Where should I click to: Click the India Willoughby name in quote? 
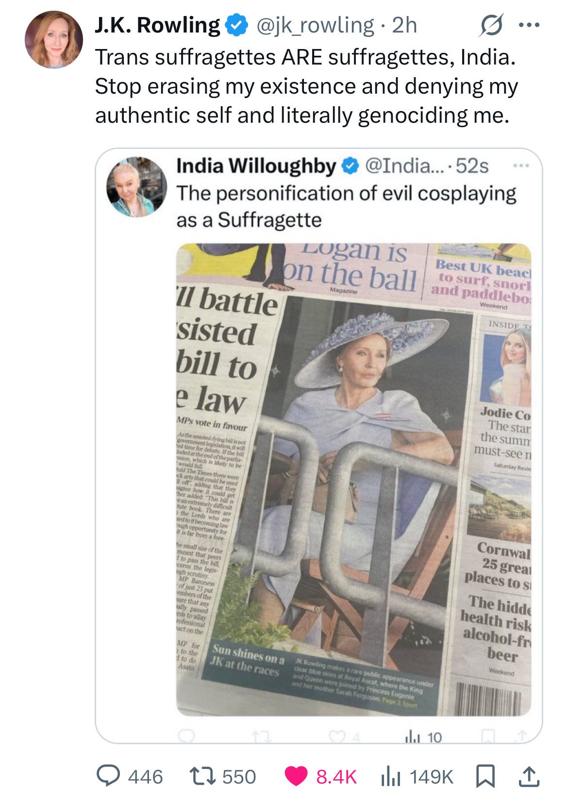click(x=256, y=166)
